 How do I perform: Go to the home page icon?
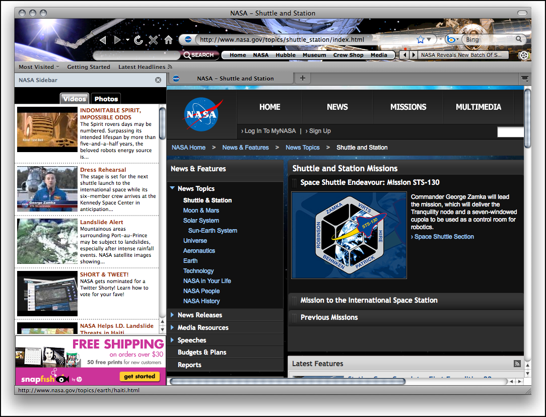tap(169, 40)
